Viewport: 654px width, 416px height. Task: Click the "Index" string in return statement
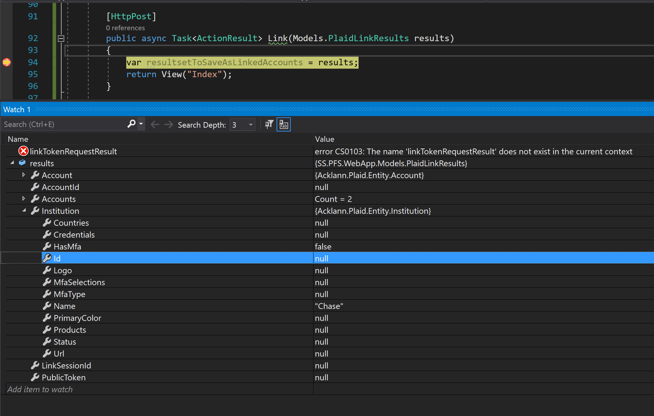click(x=205, y=74)
